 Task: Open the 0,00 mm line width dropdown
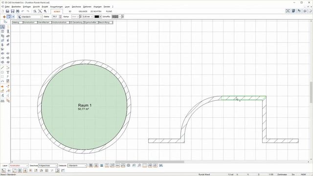pos(88,17)
